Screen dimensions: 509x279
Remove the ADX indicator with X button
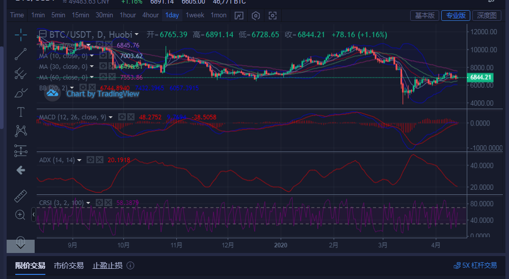pyautogui.click(x=99, y=160)
